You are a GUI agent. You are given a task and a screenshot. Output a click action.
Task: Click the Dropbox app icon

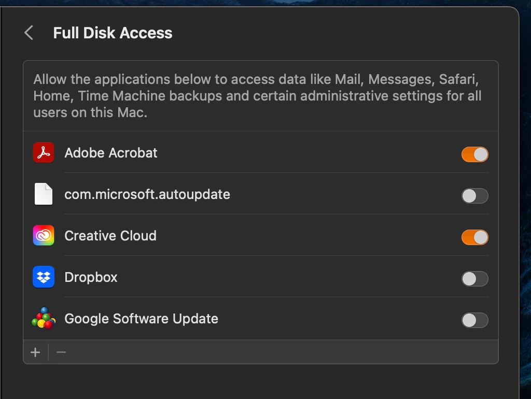(44, 277)
